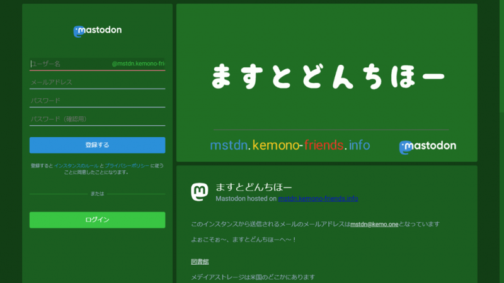
Task: Click the mastodon logo above the signup form
Action: (x=98, y=31)
